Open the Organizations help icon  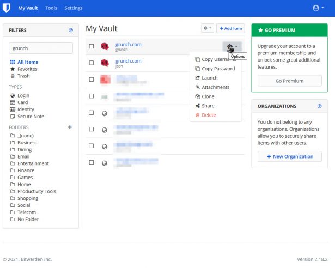click(x=319, y=106)
